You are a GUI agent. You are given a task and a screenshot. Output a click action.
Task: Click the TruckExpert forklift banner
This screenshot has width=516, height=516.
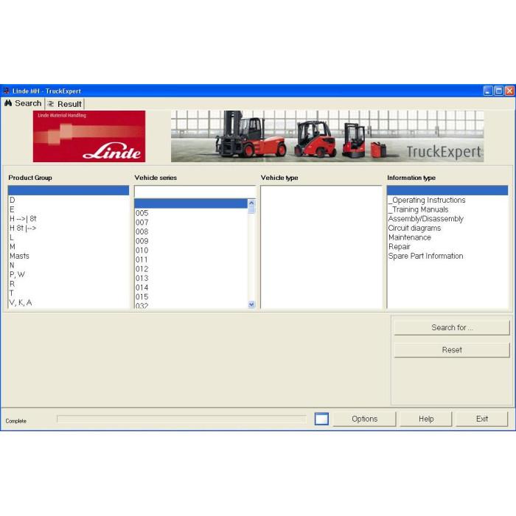pos(327,136)
